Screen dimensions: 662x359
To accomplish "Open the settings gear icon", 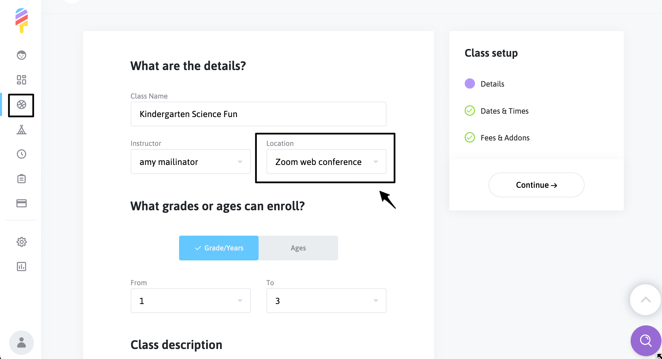I will (x=21, y=242).
